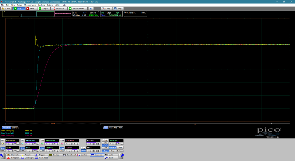Select Neg trigger slope
The height and width of the screenshot is (161, 295).
tap(113, 151)
